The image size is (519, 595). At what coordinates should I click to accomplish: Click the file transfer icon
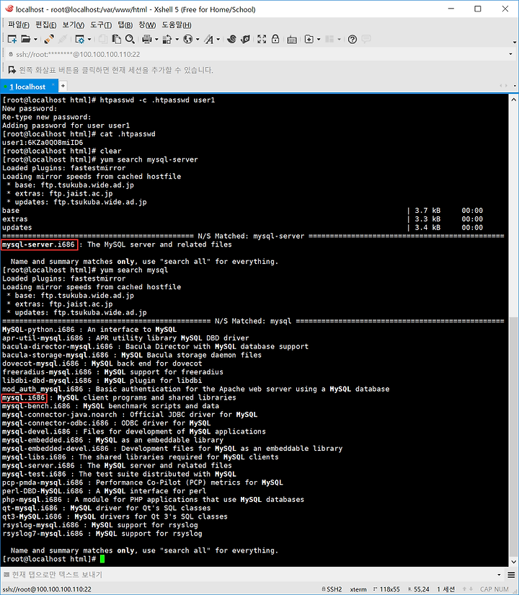(x=167, y=39)
